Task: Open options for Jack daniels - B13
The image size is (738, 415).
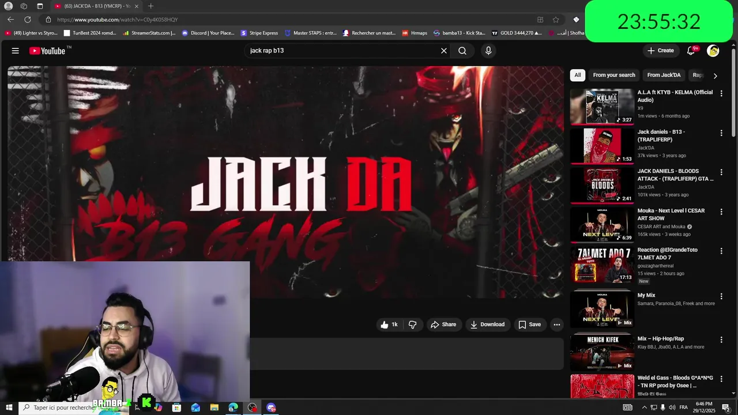Action: coord(721,133)
